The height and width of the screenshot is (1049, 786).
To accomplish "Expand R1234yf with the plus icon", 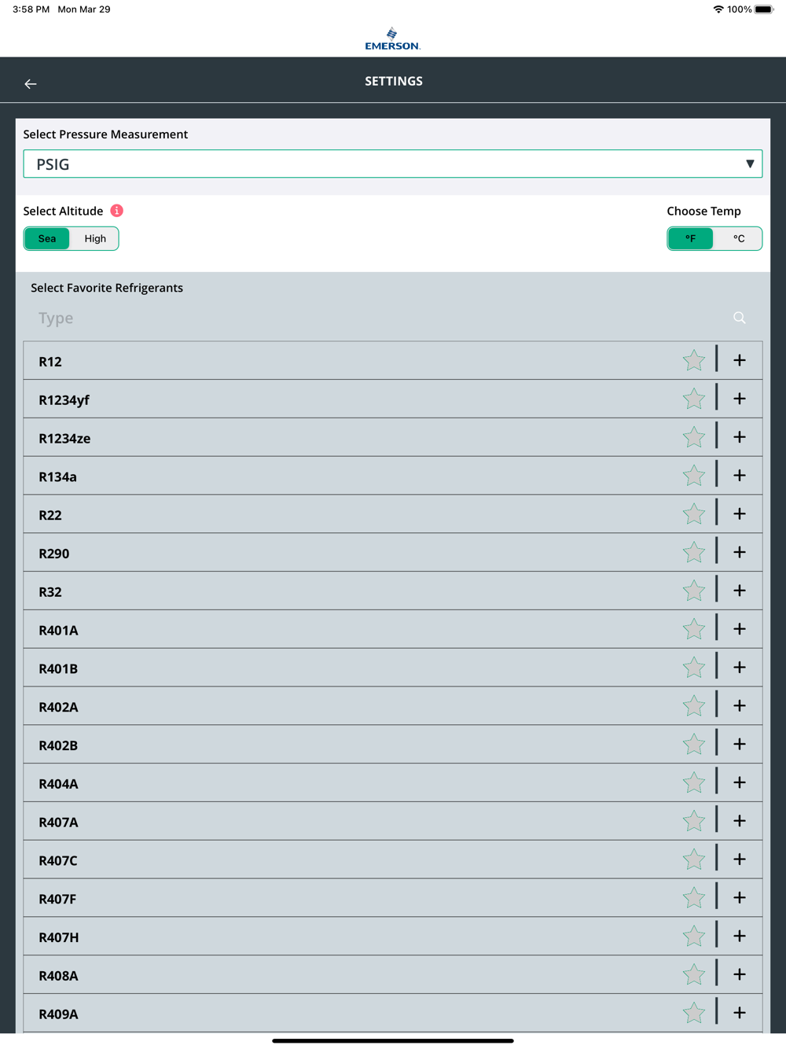I will click(x=740, y=399).
